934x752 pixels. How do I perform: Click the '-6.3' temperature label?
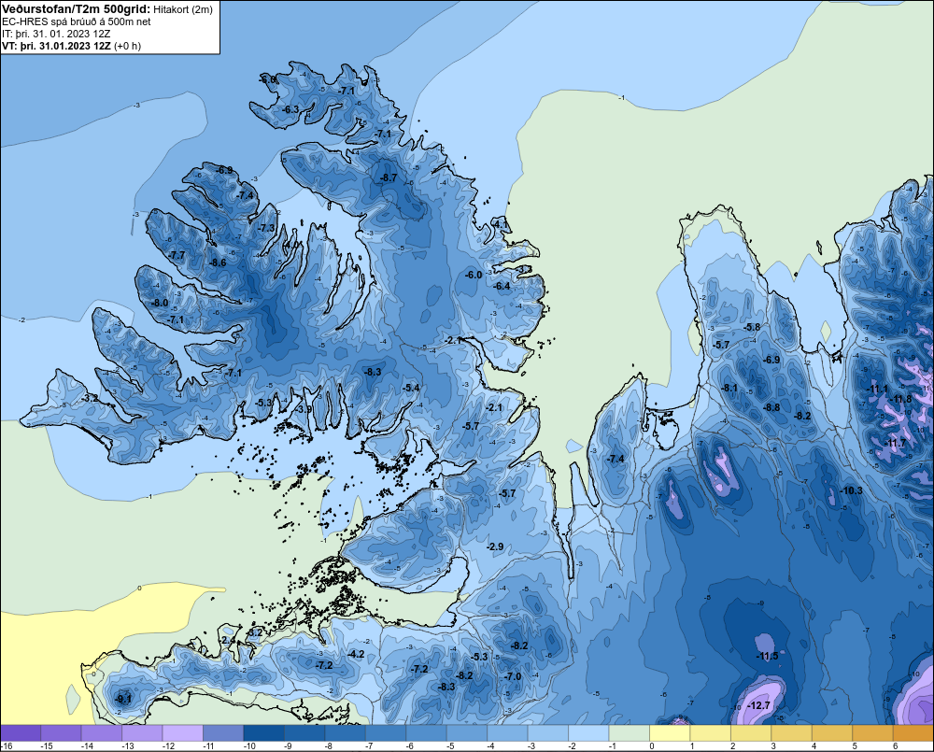coord(290,109)
